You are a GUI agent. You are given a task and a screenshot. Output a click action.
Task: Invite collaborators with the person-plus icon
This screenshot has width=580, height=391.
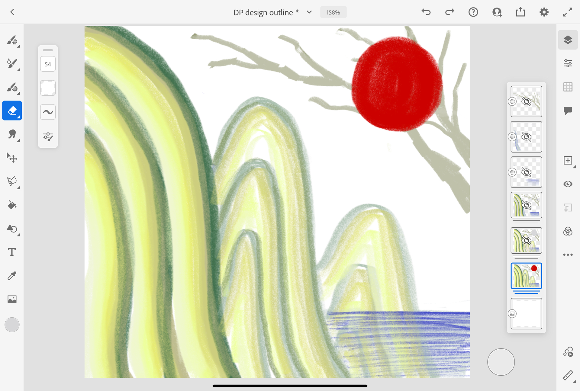[x=497, y=12]
